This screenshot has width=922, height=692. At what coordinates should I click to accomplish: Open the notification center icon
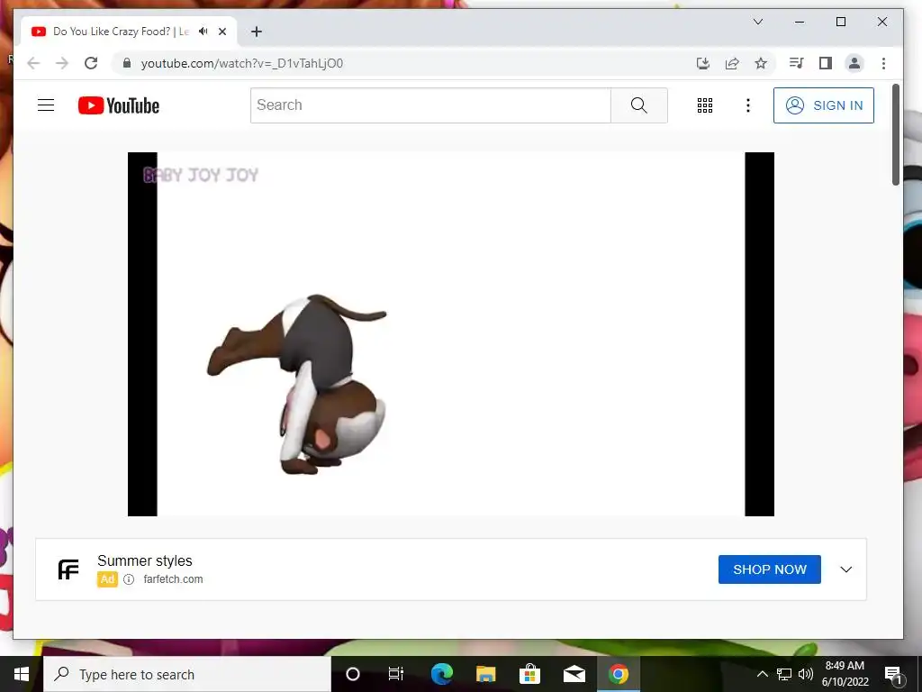click(892, 674)
